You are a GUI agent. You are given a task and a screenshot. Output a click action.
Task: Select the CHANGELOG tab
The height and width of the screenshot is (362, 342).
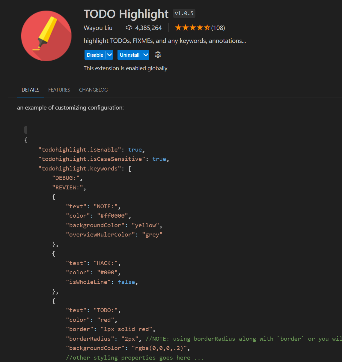point(93,90)
